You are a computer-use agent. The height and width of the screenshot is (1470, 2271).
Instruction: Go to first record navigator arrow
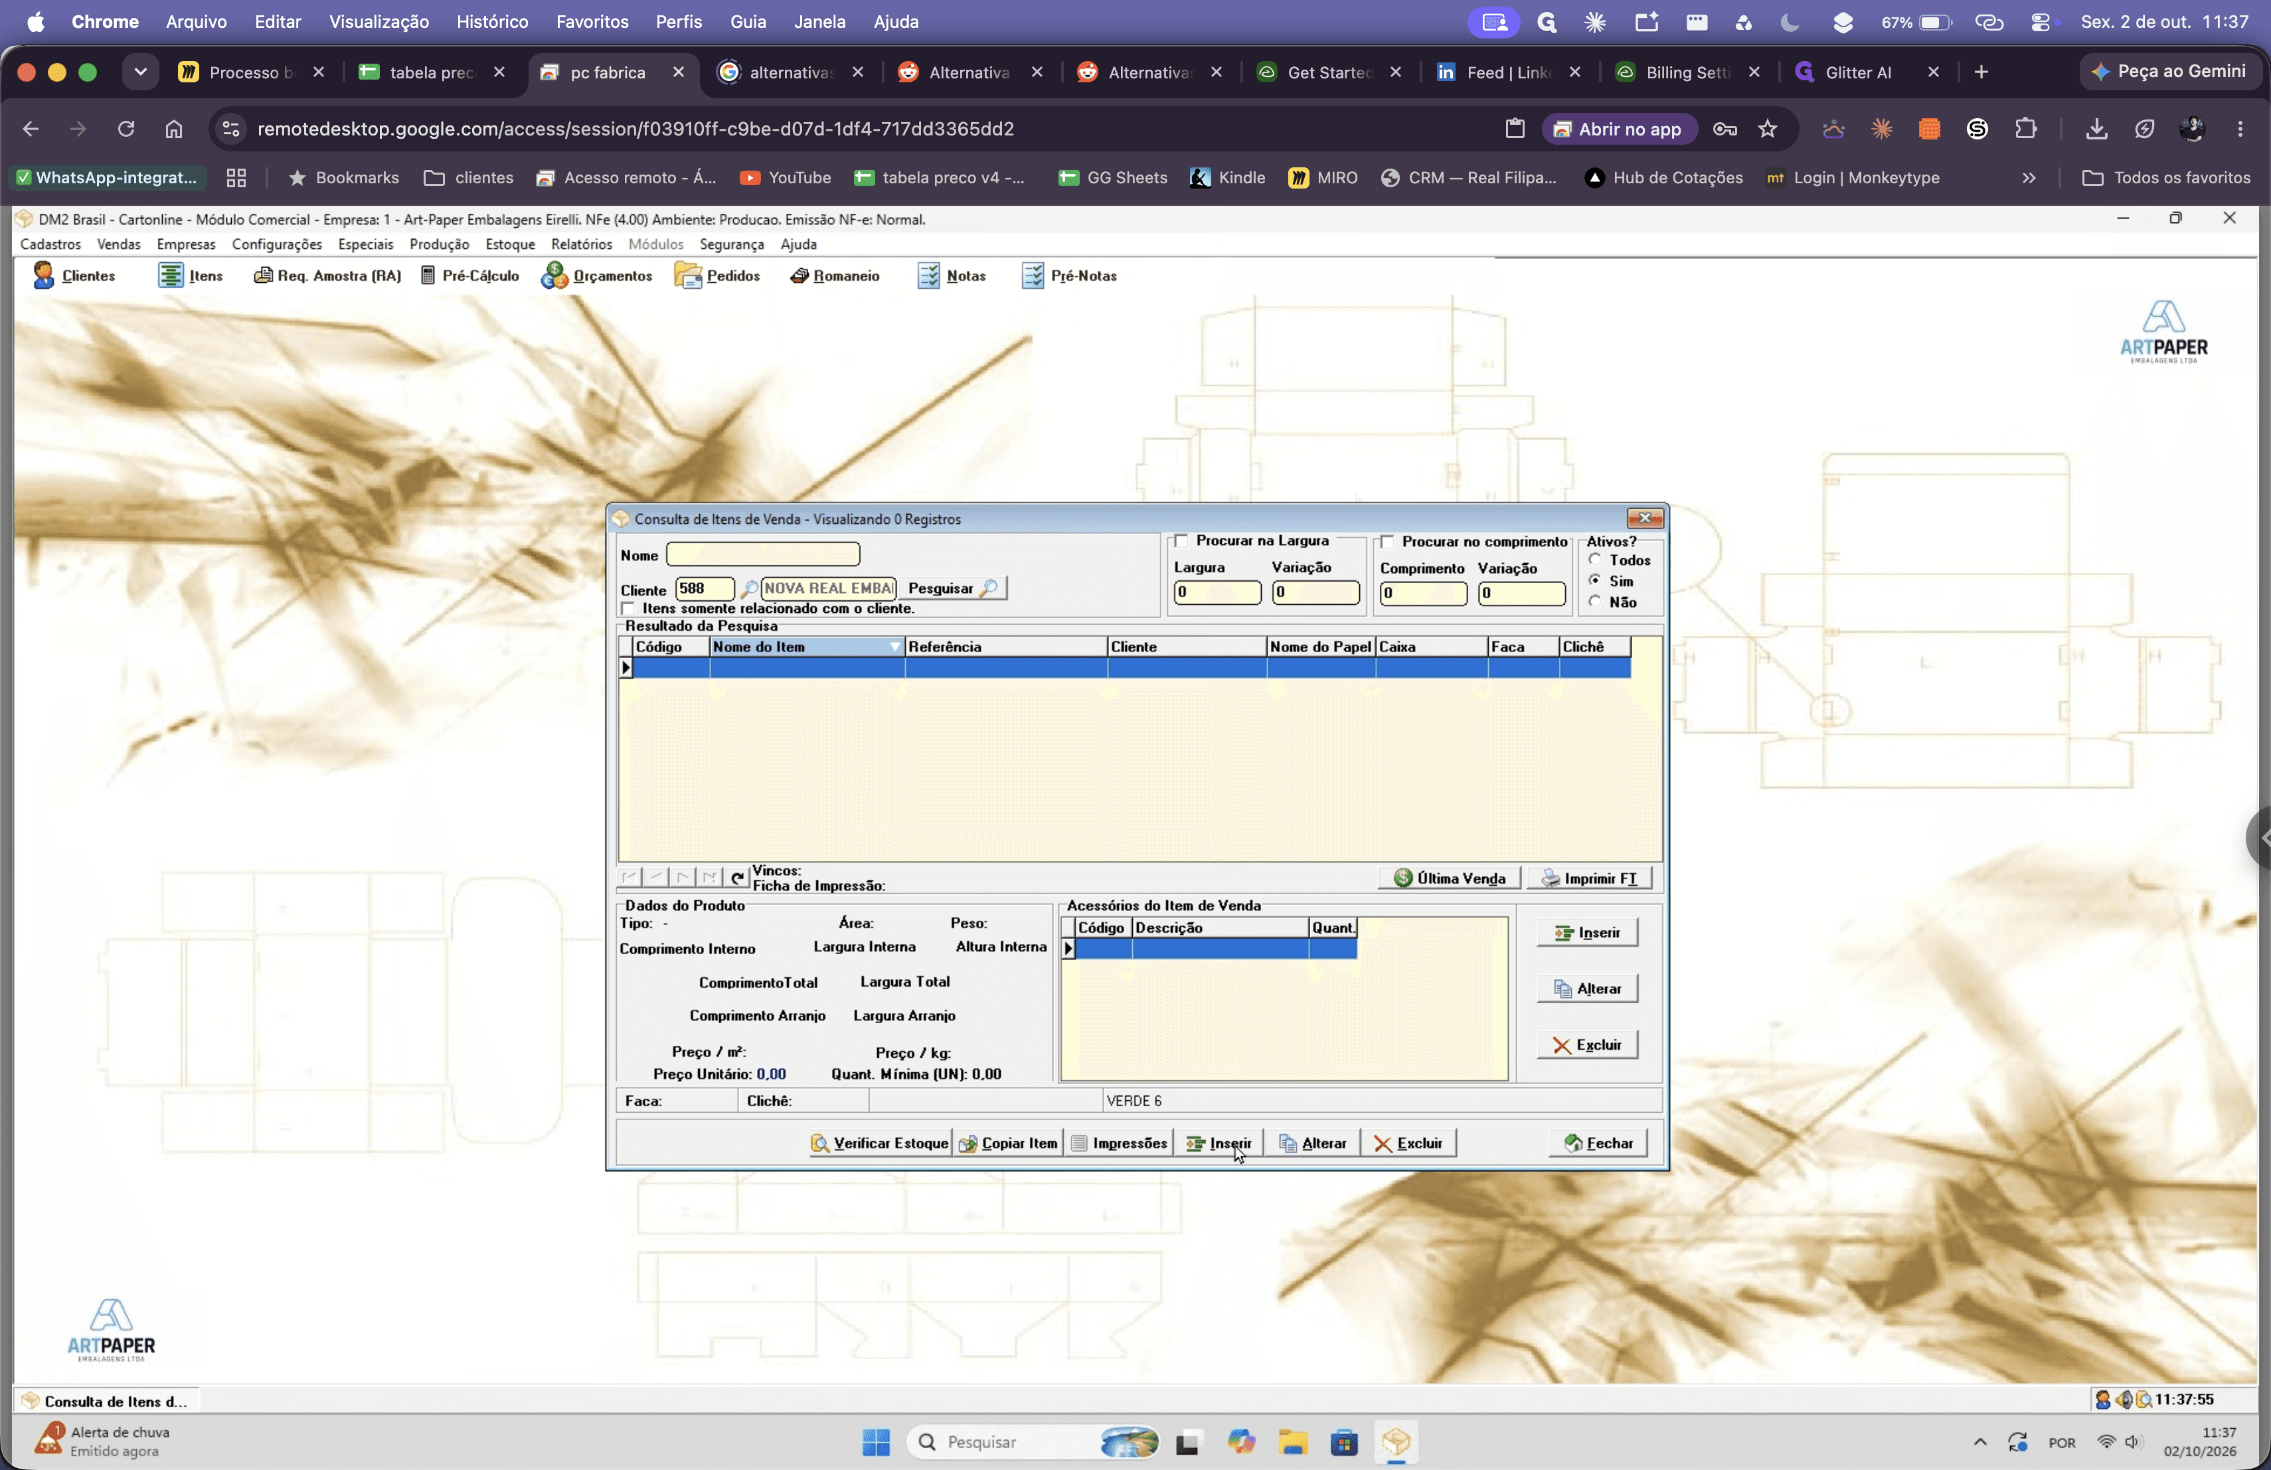click(630, 878)
